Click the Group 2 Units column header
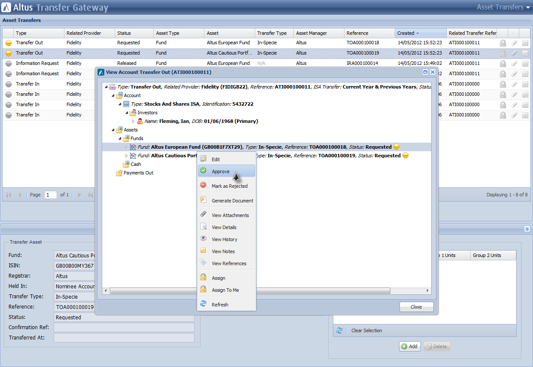 [493, 255]
